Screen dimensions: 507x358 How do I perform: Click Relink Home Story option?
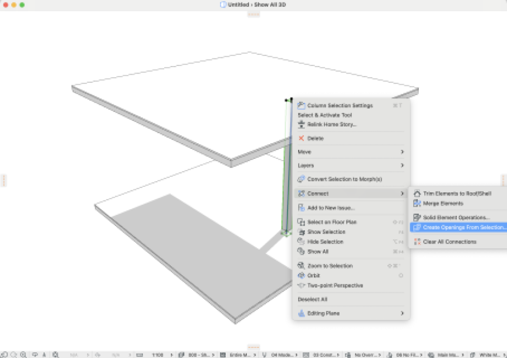pos(332,124)
